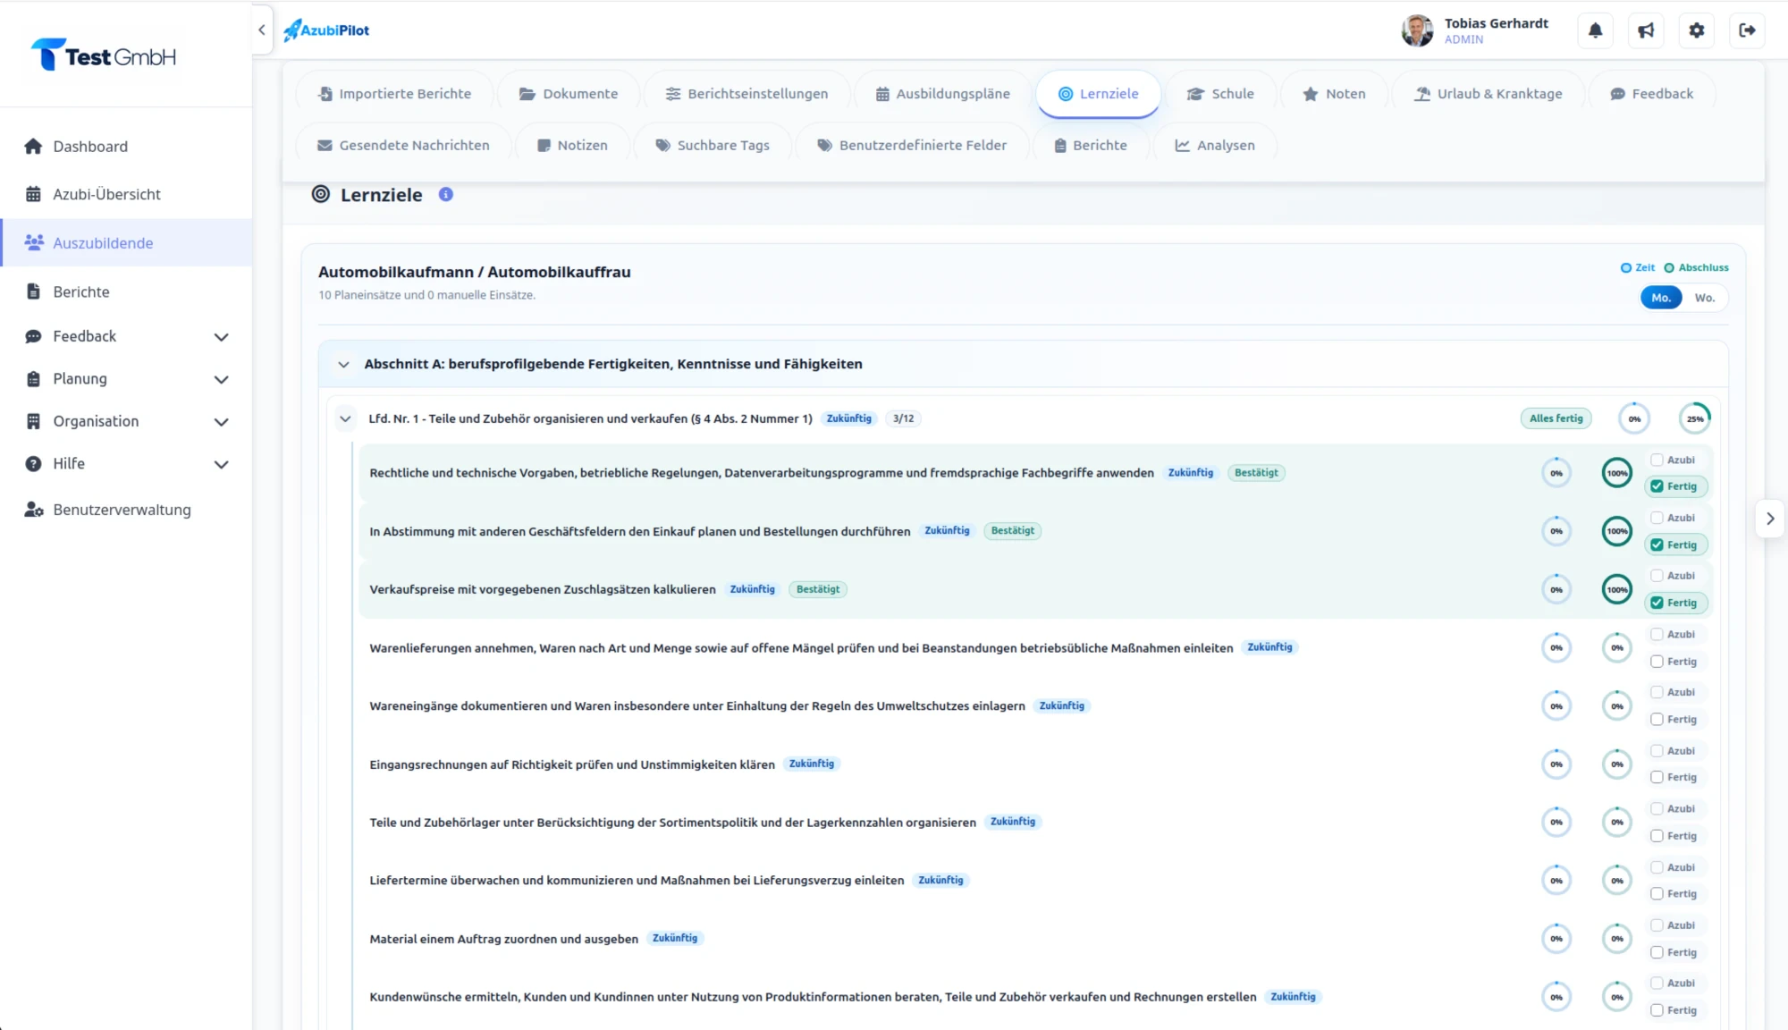Expand Feedback submenu in sidebar
The width and height of the screenshot is (1788, 1030).
pyautogui.click(x=221, y=337)
